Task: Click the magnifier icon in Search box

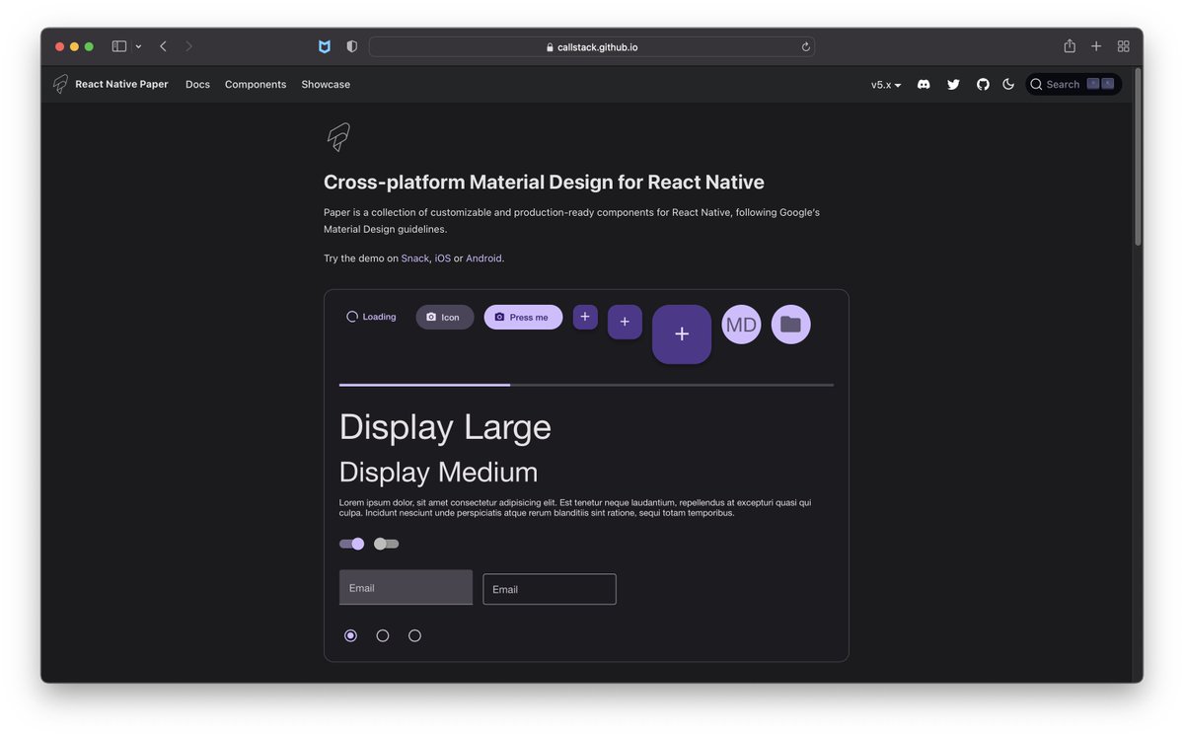Action: 1036,85
